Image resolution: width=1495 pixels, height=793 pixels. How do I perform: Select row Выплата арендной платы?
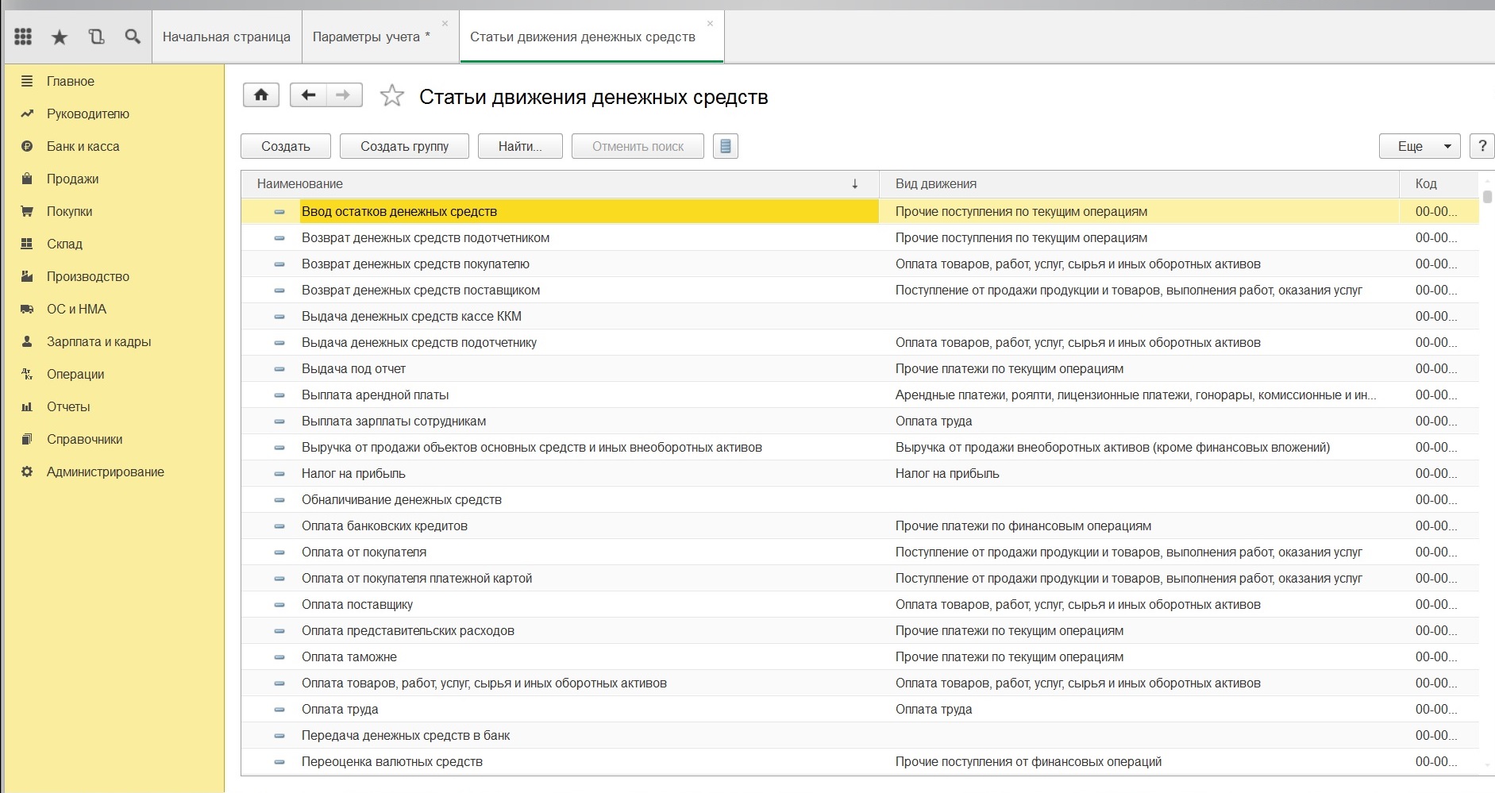860,395
